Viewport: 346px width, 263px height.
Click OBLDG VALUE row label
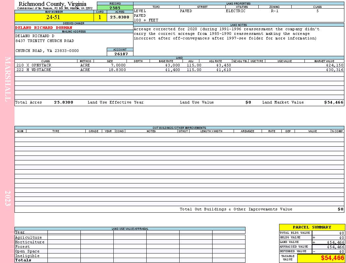[290, 237]
